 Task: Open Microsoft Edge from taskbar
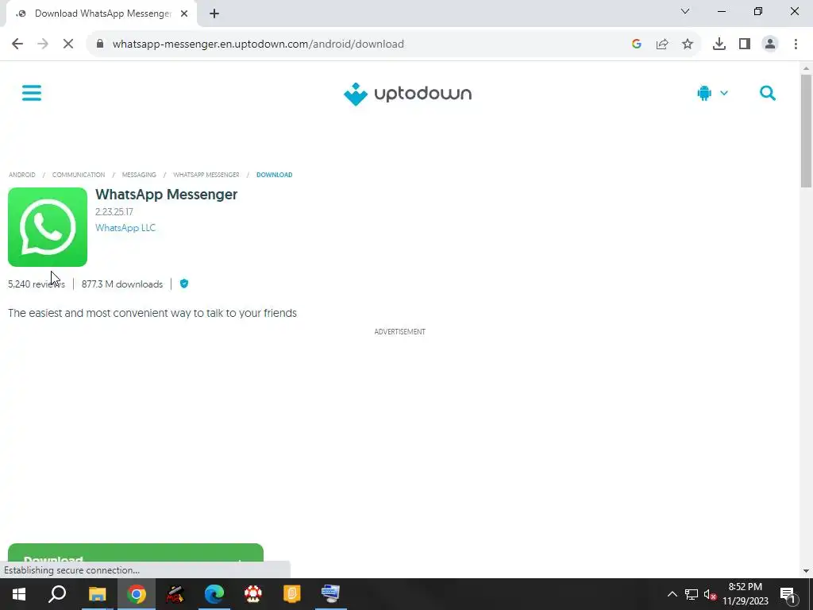click(x=214, y=594)
